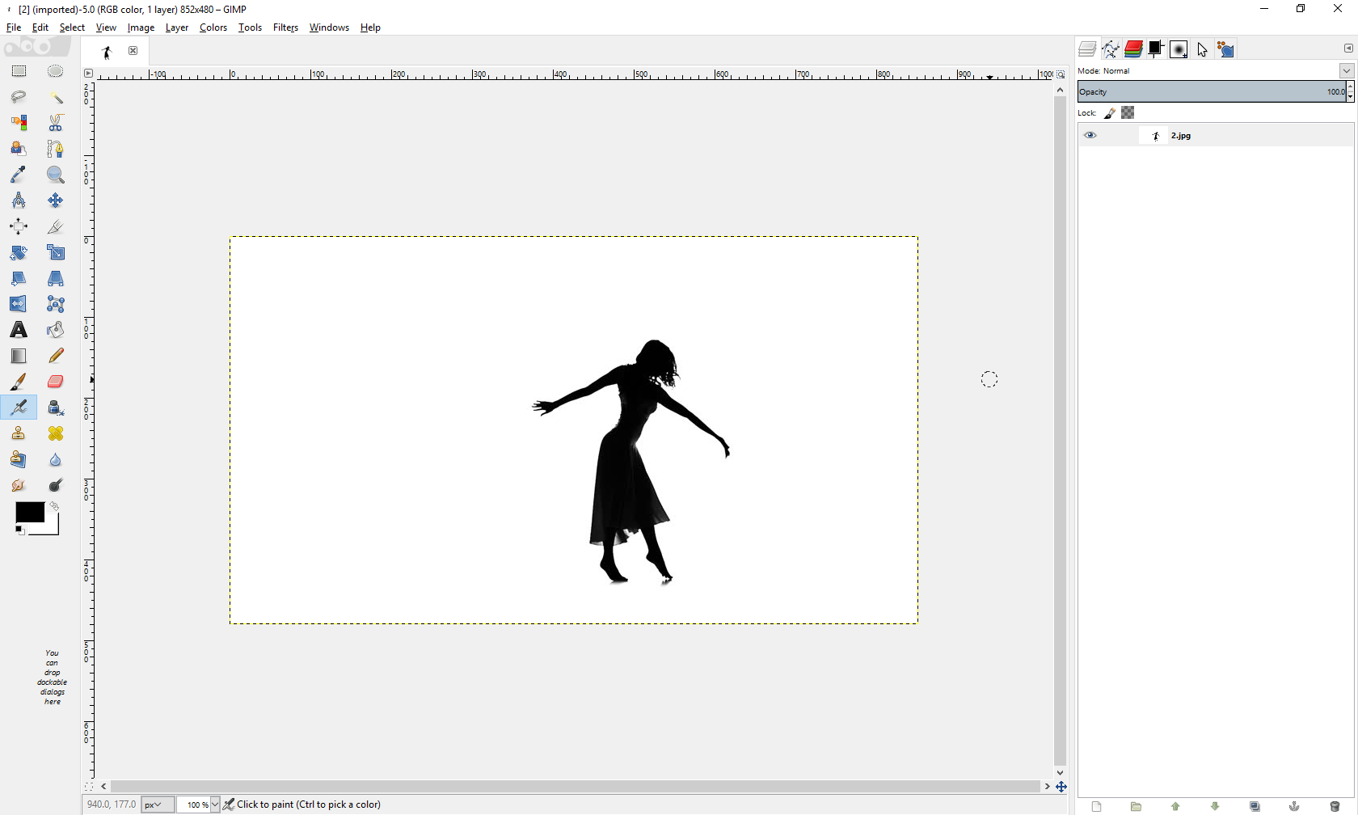
Task: Select the Blend gradient tool
Action: click(x=19, y=356)
